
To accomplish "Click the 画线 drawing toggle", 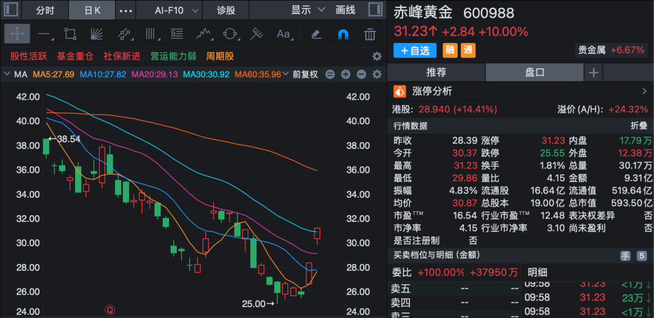I will tap(345, 10).
